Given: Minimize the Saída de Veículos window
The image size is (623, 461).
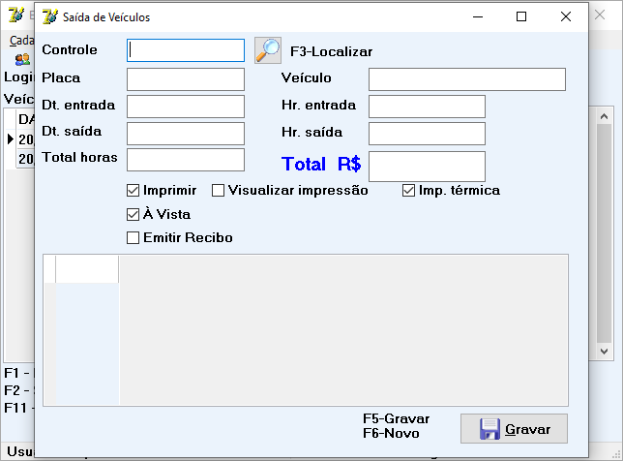Looking at the screenshot, I should (478, 16).
